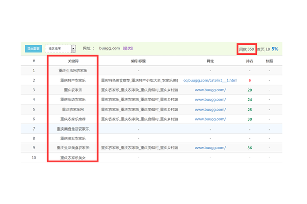
Task: Open www.buugg.com link in row 9
Action: (x=210, y=148)
